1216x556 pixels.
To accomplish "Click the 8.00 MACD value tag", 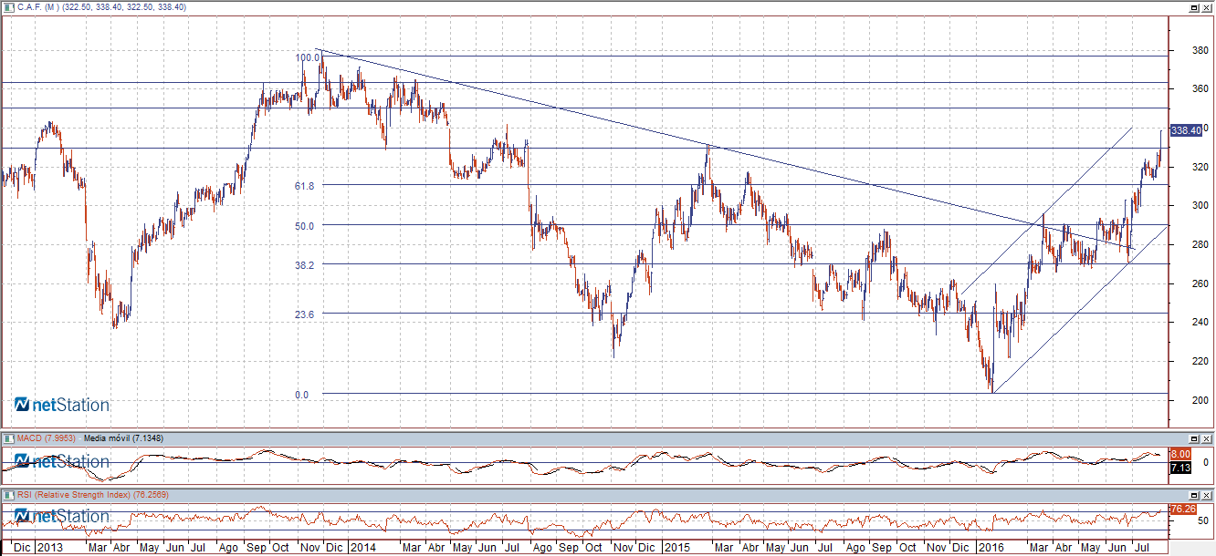I will coord(1181,453).
